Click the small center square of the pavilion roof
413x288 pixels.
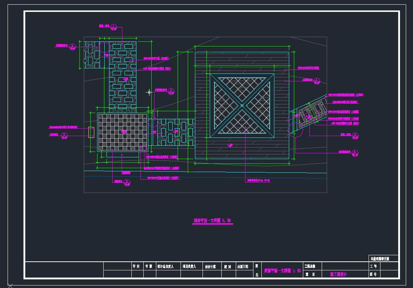(x=242, y=105)
